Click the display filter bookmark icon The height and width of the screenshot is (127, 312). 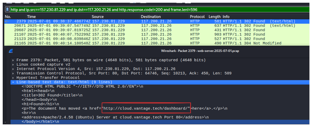[x=7, y=9]
